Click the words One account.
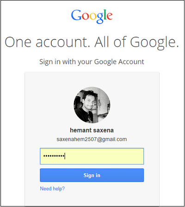This screenshot has height=207, width=185. (x=47, y=42)
